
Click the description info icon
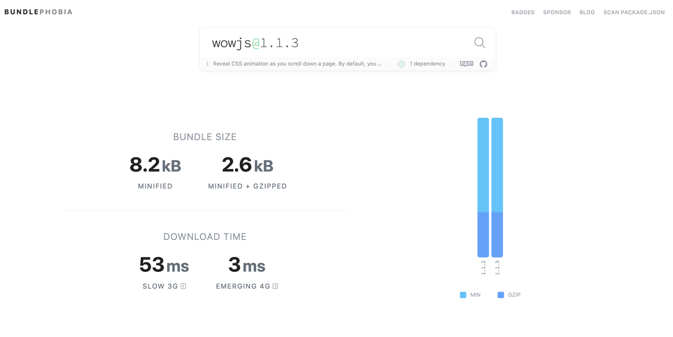pos(208,64)
